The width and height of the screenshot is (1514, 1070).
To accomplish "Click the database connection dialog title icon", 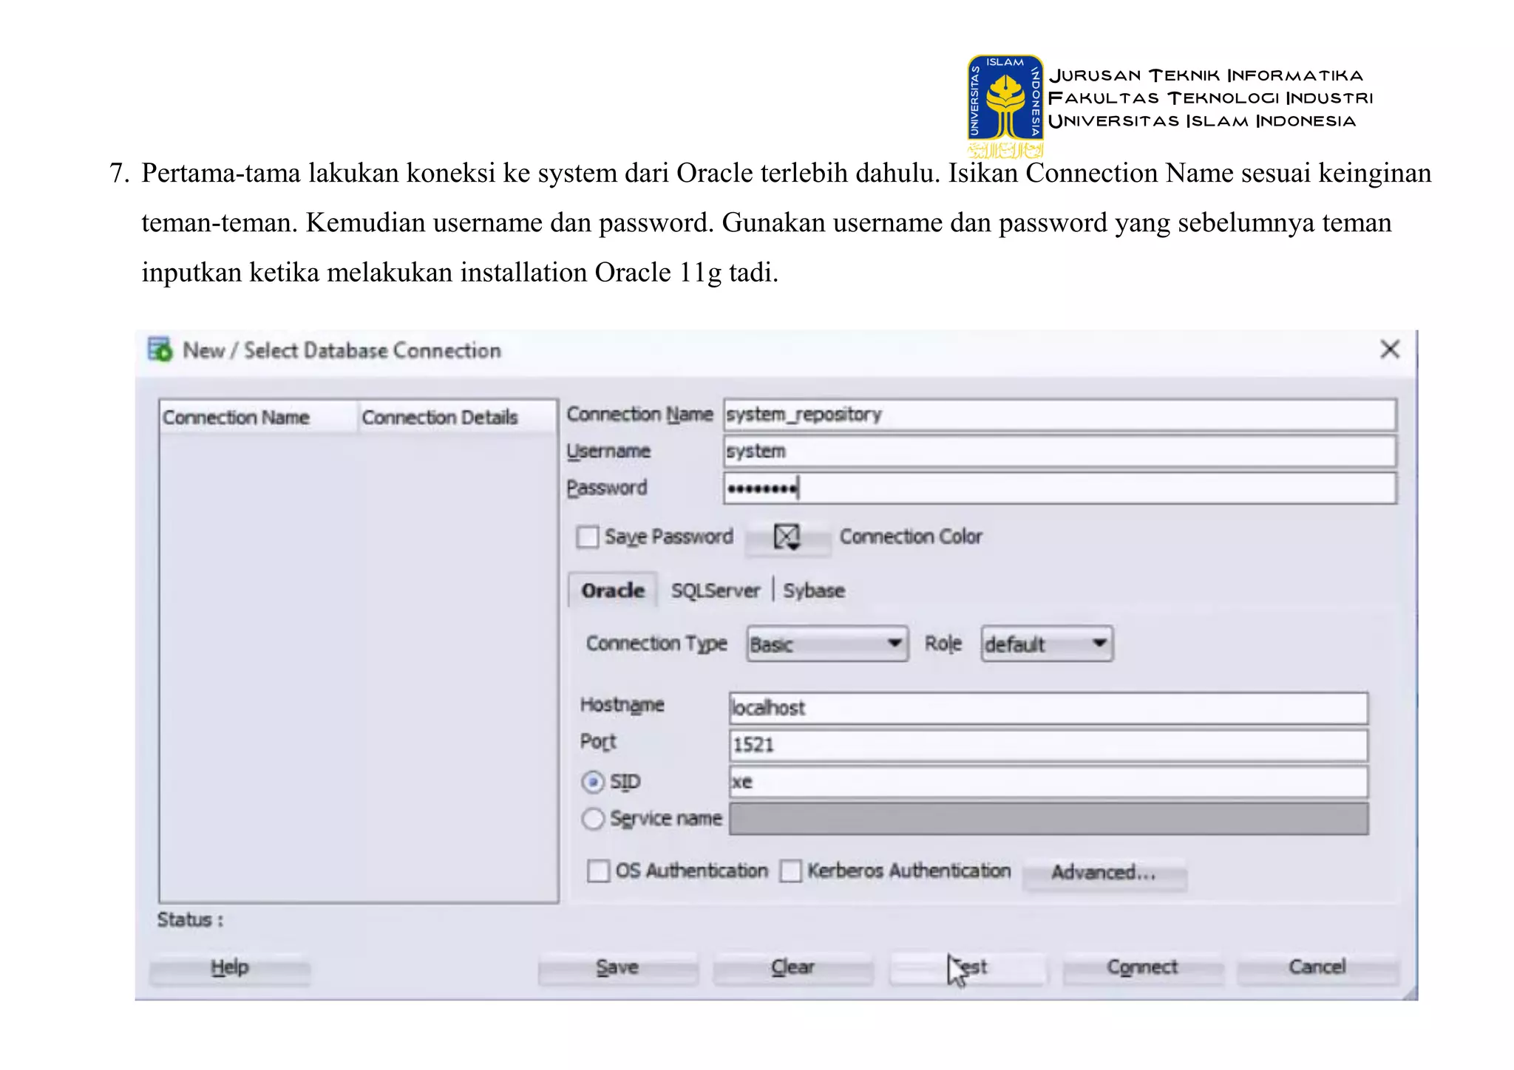I will tap(160, 350).
